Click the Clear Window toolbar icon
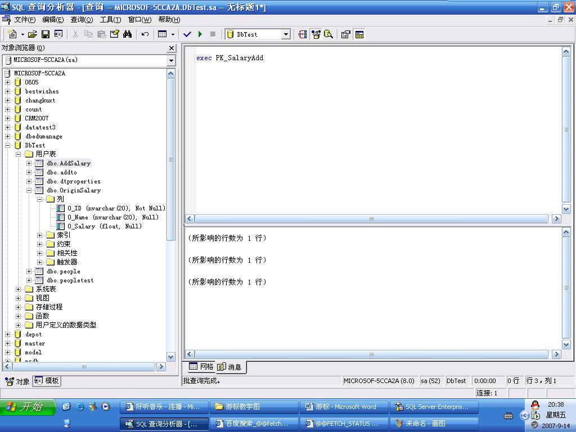Screen dimensions: 576x432 [x=115, y=34]
